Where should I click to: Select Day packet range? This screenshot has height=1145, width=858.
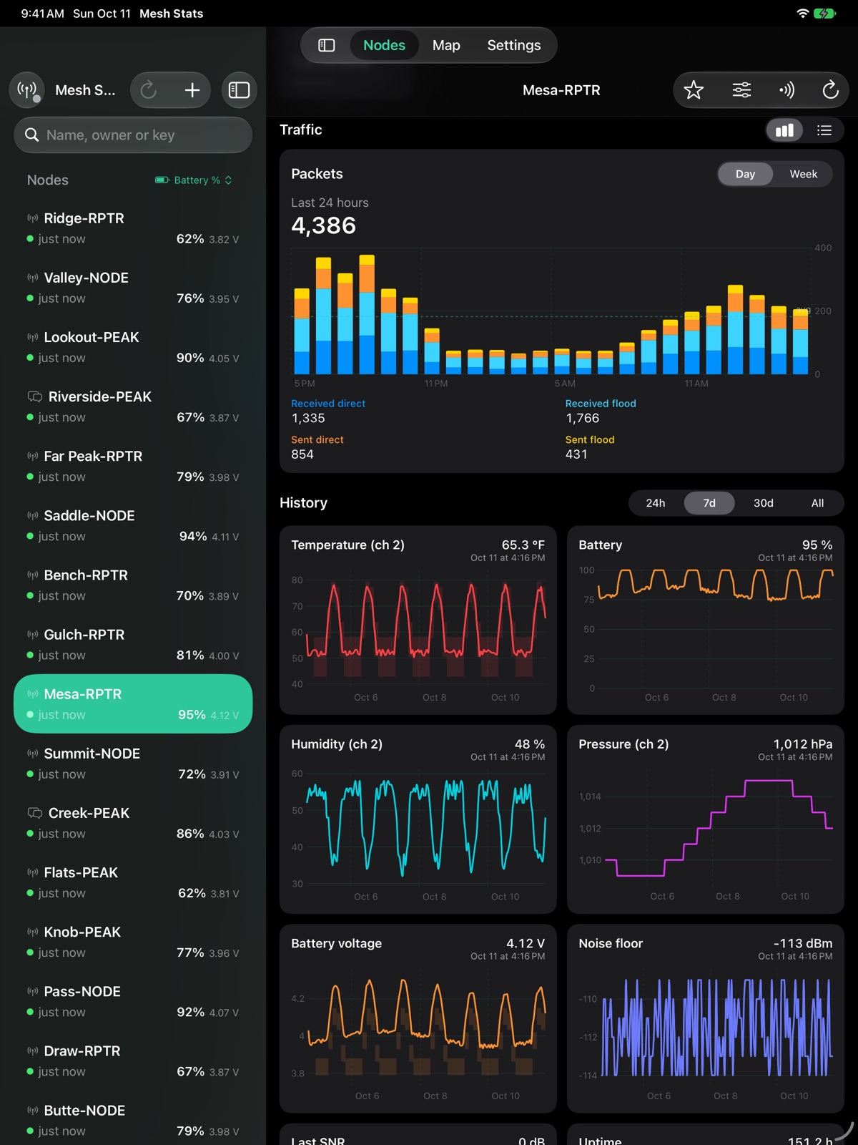pos(745,174)
